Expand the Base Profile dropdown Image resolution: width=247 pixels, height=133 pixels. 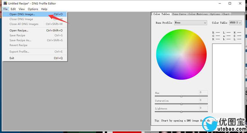191,23
